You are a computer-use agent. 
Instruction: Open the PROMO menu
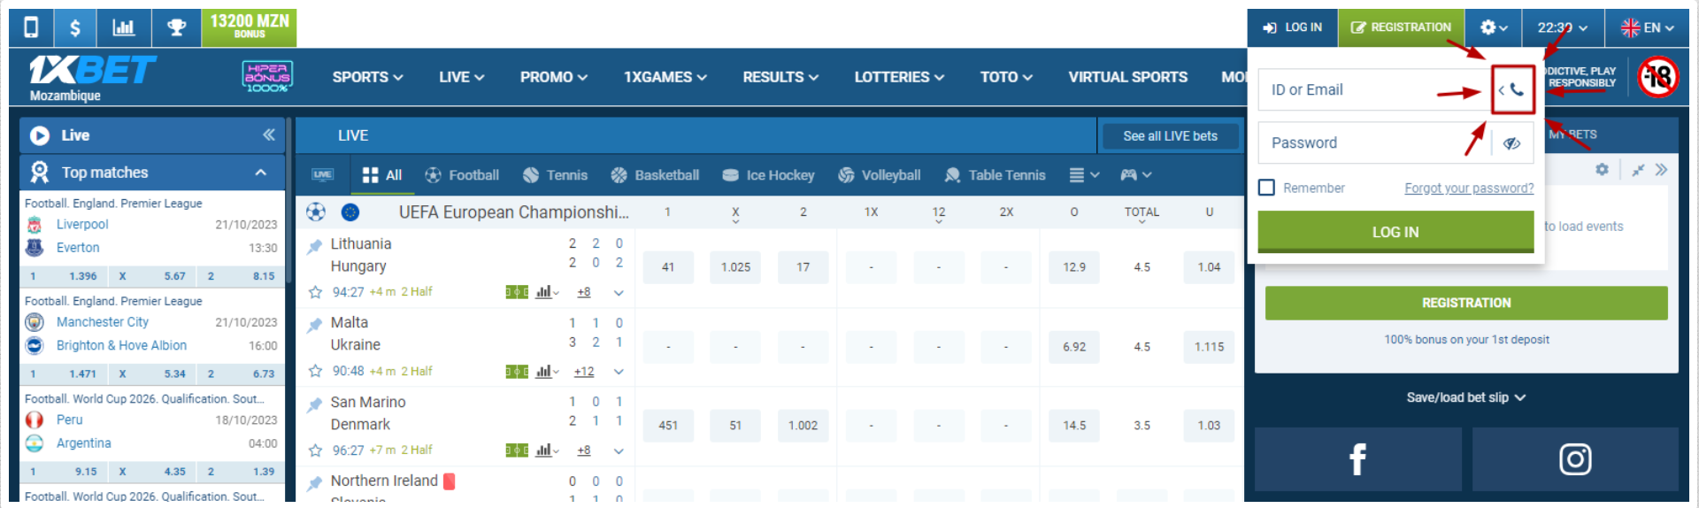554,77
